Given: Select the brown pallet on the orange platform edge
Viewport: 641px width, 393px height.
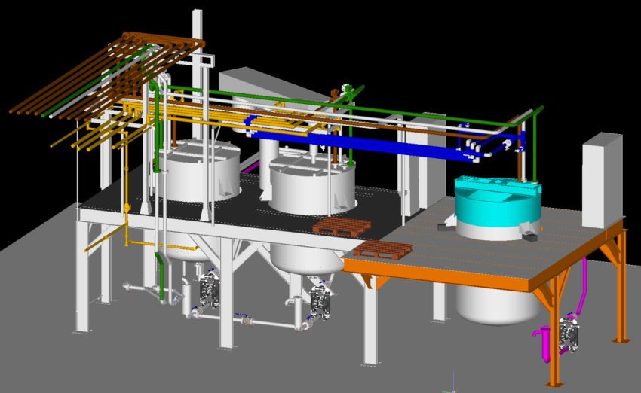Looking at the screenshot, I should point(383,251).
